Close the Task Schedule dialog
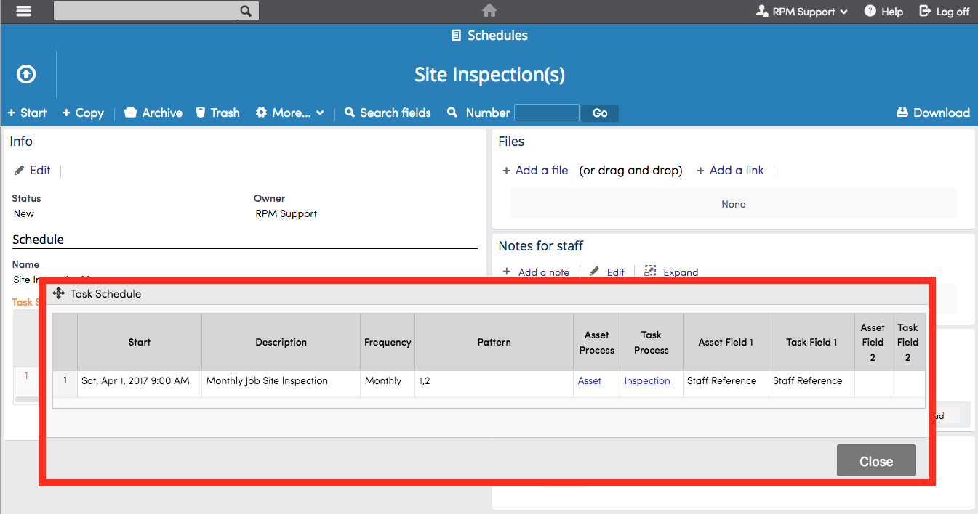Screen dimensions: 978x514 (x=876, y=461)
